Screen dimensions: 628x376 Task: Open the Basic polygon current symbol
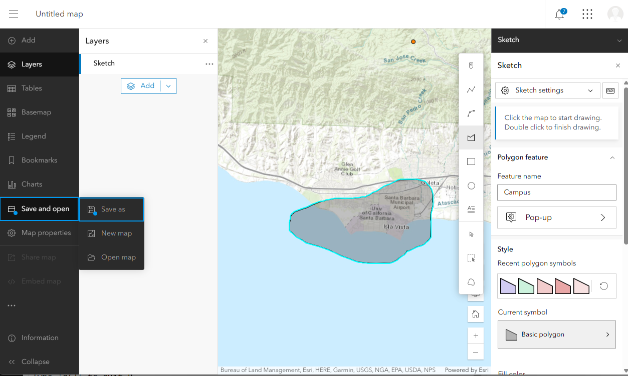556,334
